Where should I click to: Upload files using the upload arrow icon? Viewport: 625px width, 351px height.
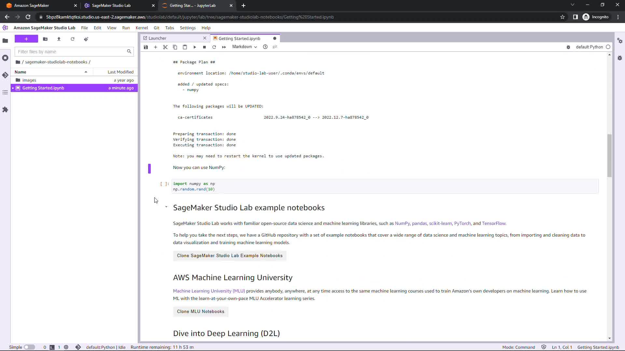59,39
